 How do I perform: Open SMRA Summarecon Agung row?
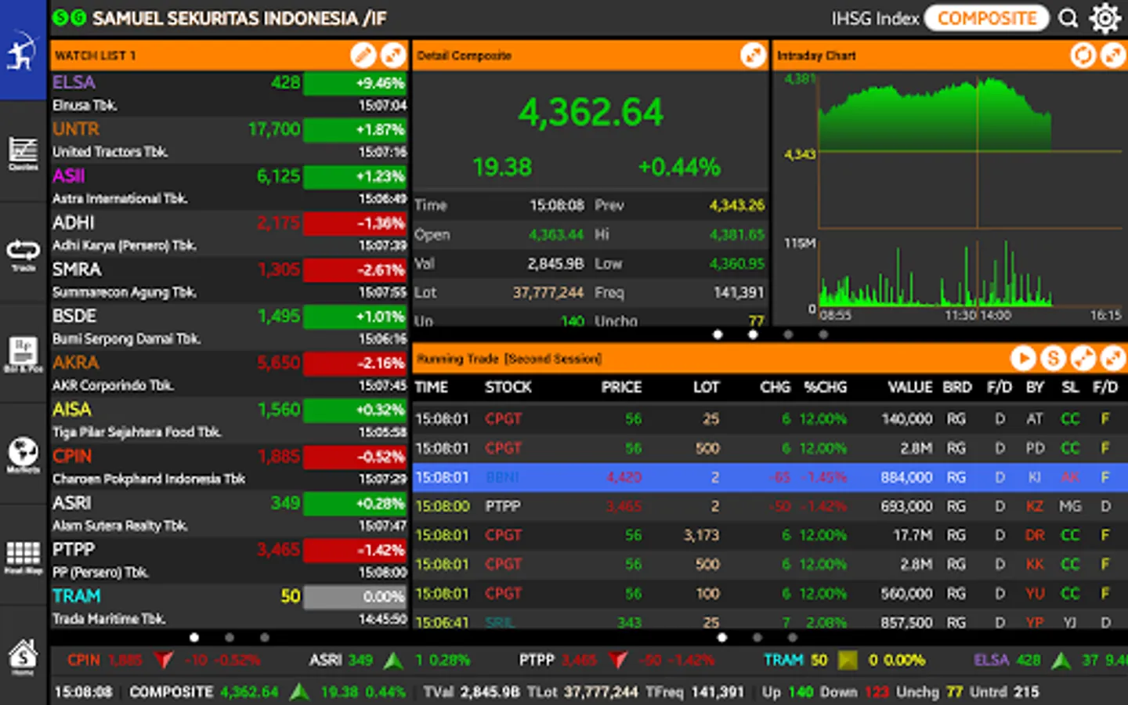[x=230, y=280]
